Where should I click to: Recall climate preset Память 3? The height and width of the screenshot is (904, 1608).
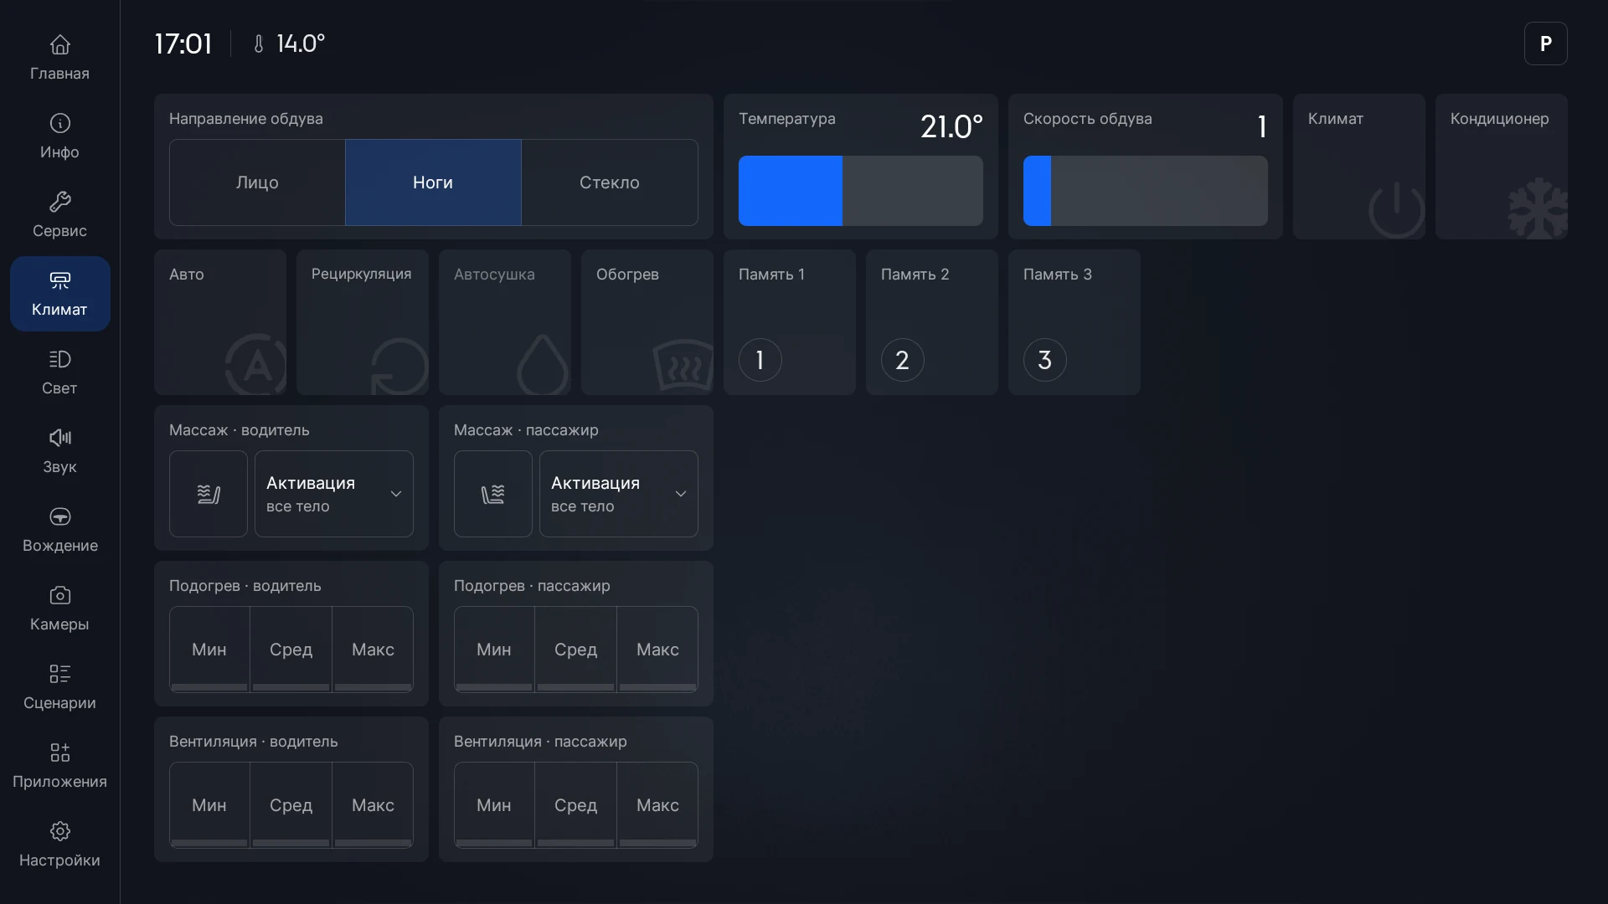[1075, 322]
